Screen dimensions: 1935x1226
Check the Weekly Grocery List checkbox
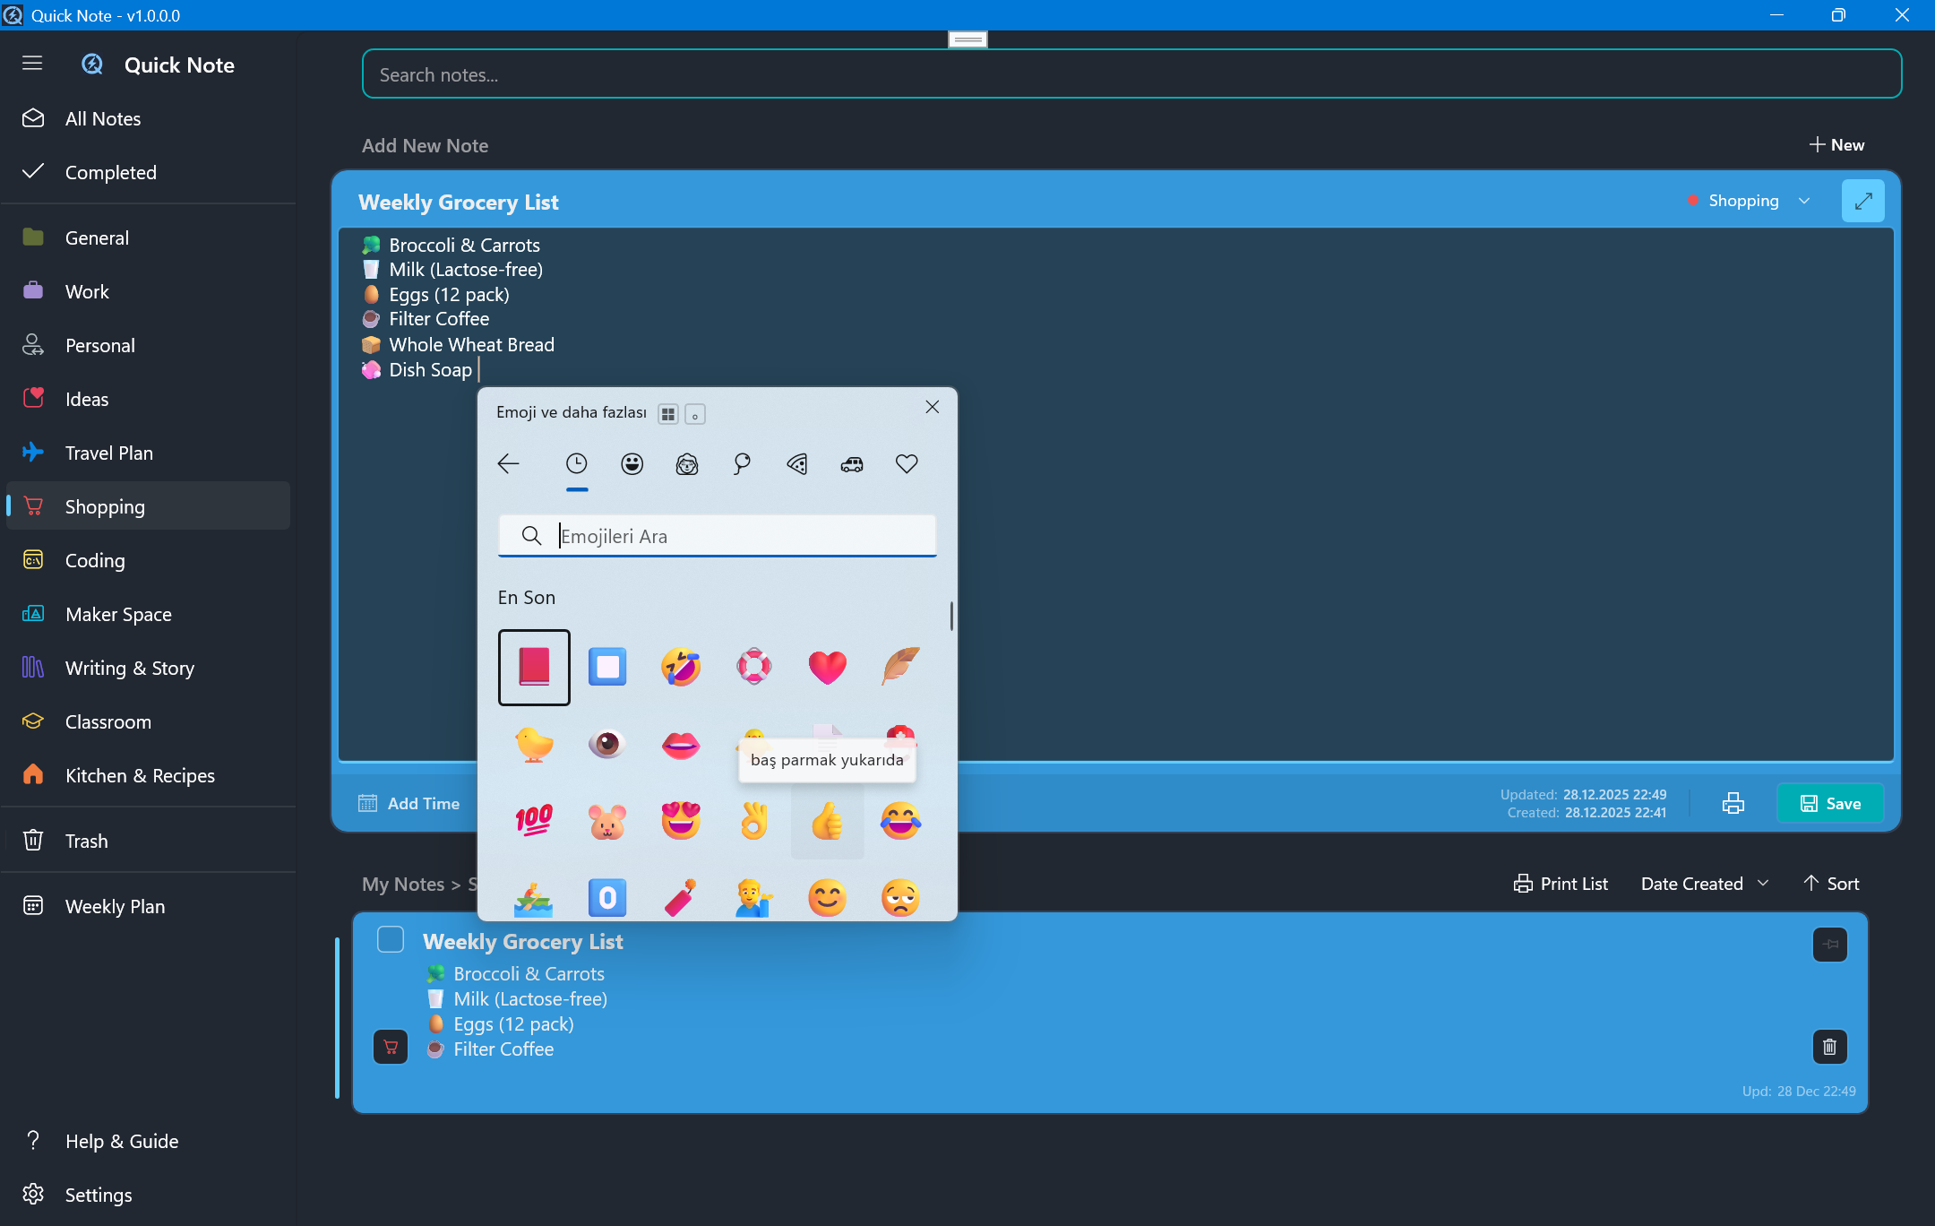[x=391, y=939]
